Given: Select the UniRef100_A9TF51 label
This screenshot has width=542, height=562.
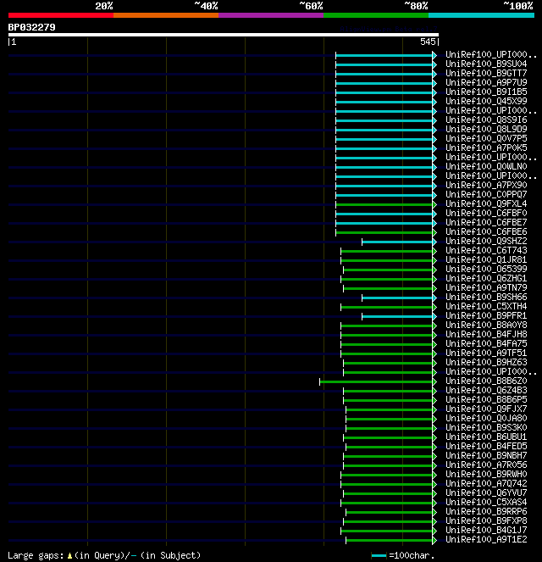Looking at the screenshot, I should 486,353.
